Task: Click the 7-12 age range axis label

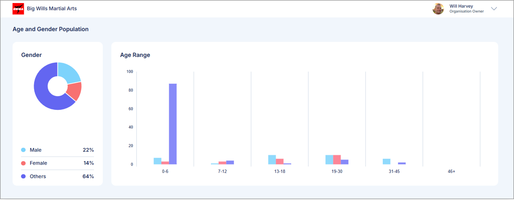Action: coord(222,172)
